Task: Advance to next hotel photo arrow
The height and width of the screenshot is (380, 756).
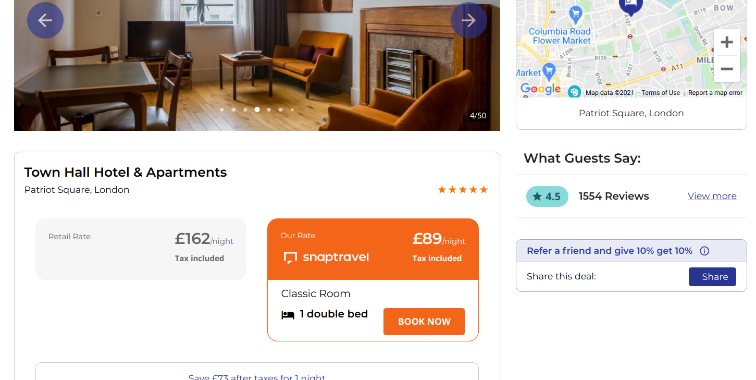Action: pyautogui.click(x=469, y=20)
